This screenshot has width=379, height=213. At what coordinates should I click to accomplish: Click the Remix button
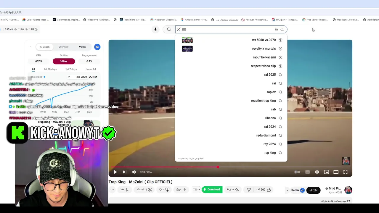(x=298, y=190)
